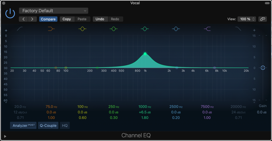Image resolution: width=272 pixels, height=141 pixels.
Task: Toggle the purple high shelf band icon
Action: point(207,29)
